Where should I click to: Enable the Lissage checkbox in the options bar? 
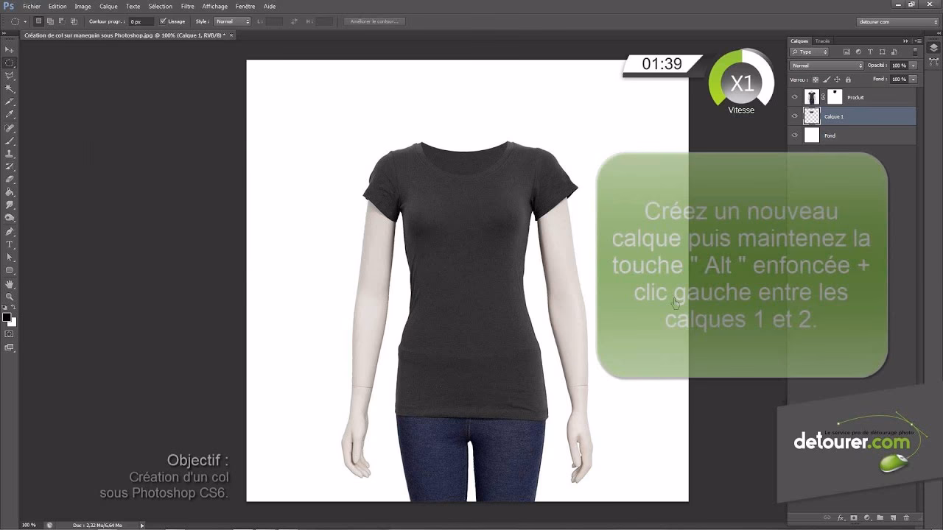point(161,21)
